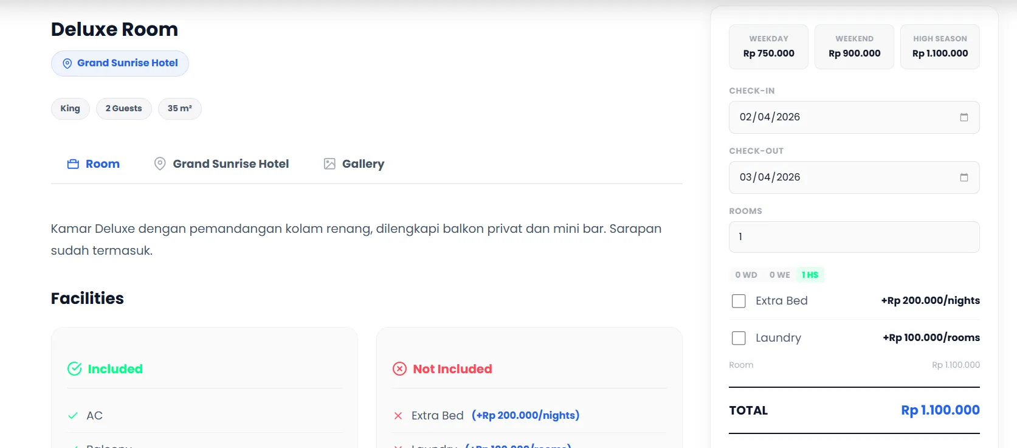This screenshot has width=1017, height=448.
Task: Enable the Extra Bed checkbox
Action: (x=739, y=301)
